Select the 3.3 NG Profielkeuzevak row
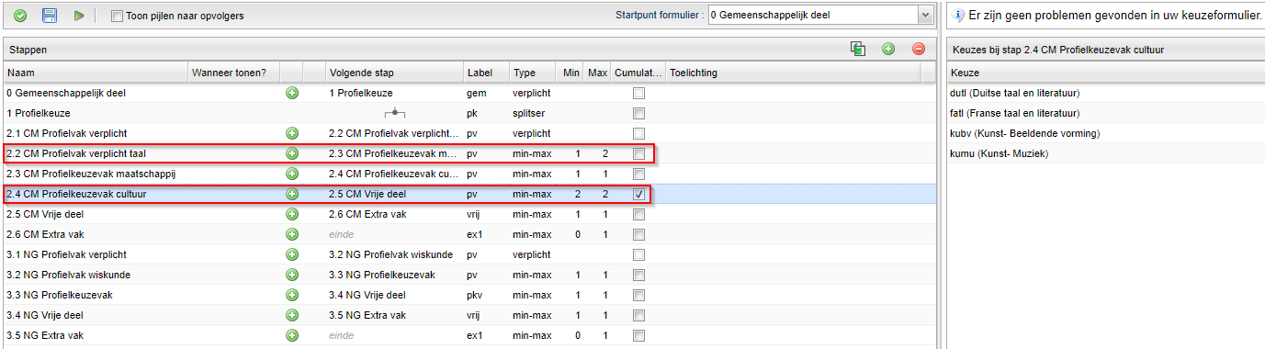This screenshot has height=349, width=1265. click(x=469, y=295)
